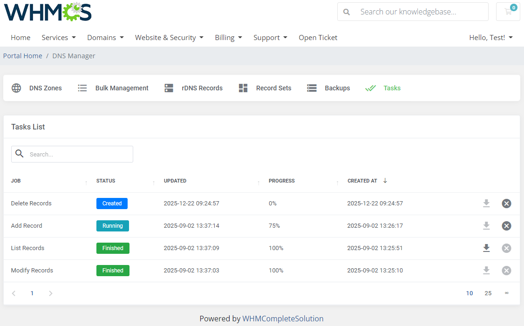
Task: Dismiss the Delete Records task
Action: (506, 203)
